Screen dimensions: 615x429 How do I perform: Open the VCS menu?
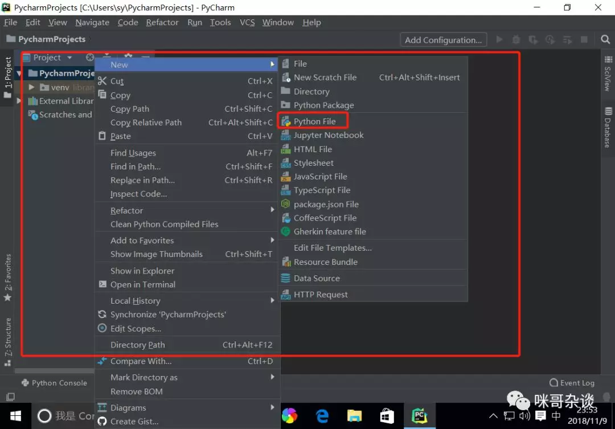click(247, 22)
